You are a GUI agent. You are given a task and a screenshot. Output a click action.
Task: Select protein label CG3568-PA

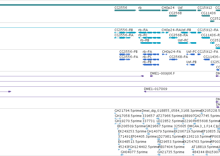pyautogui.click(x=179, y=57)
